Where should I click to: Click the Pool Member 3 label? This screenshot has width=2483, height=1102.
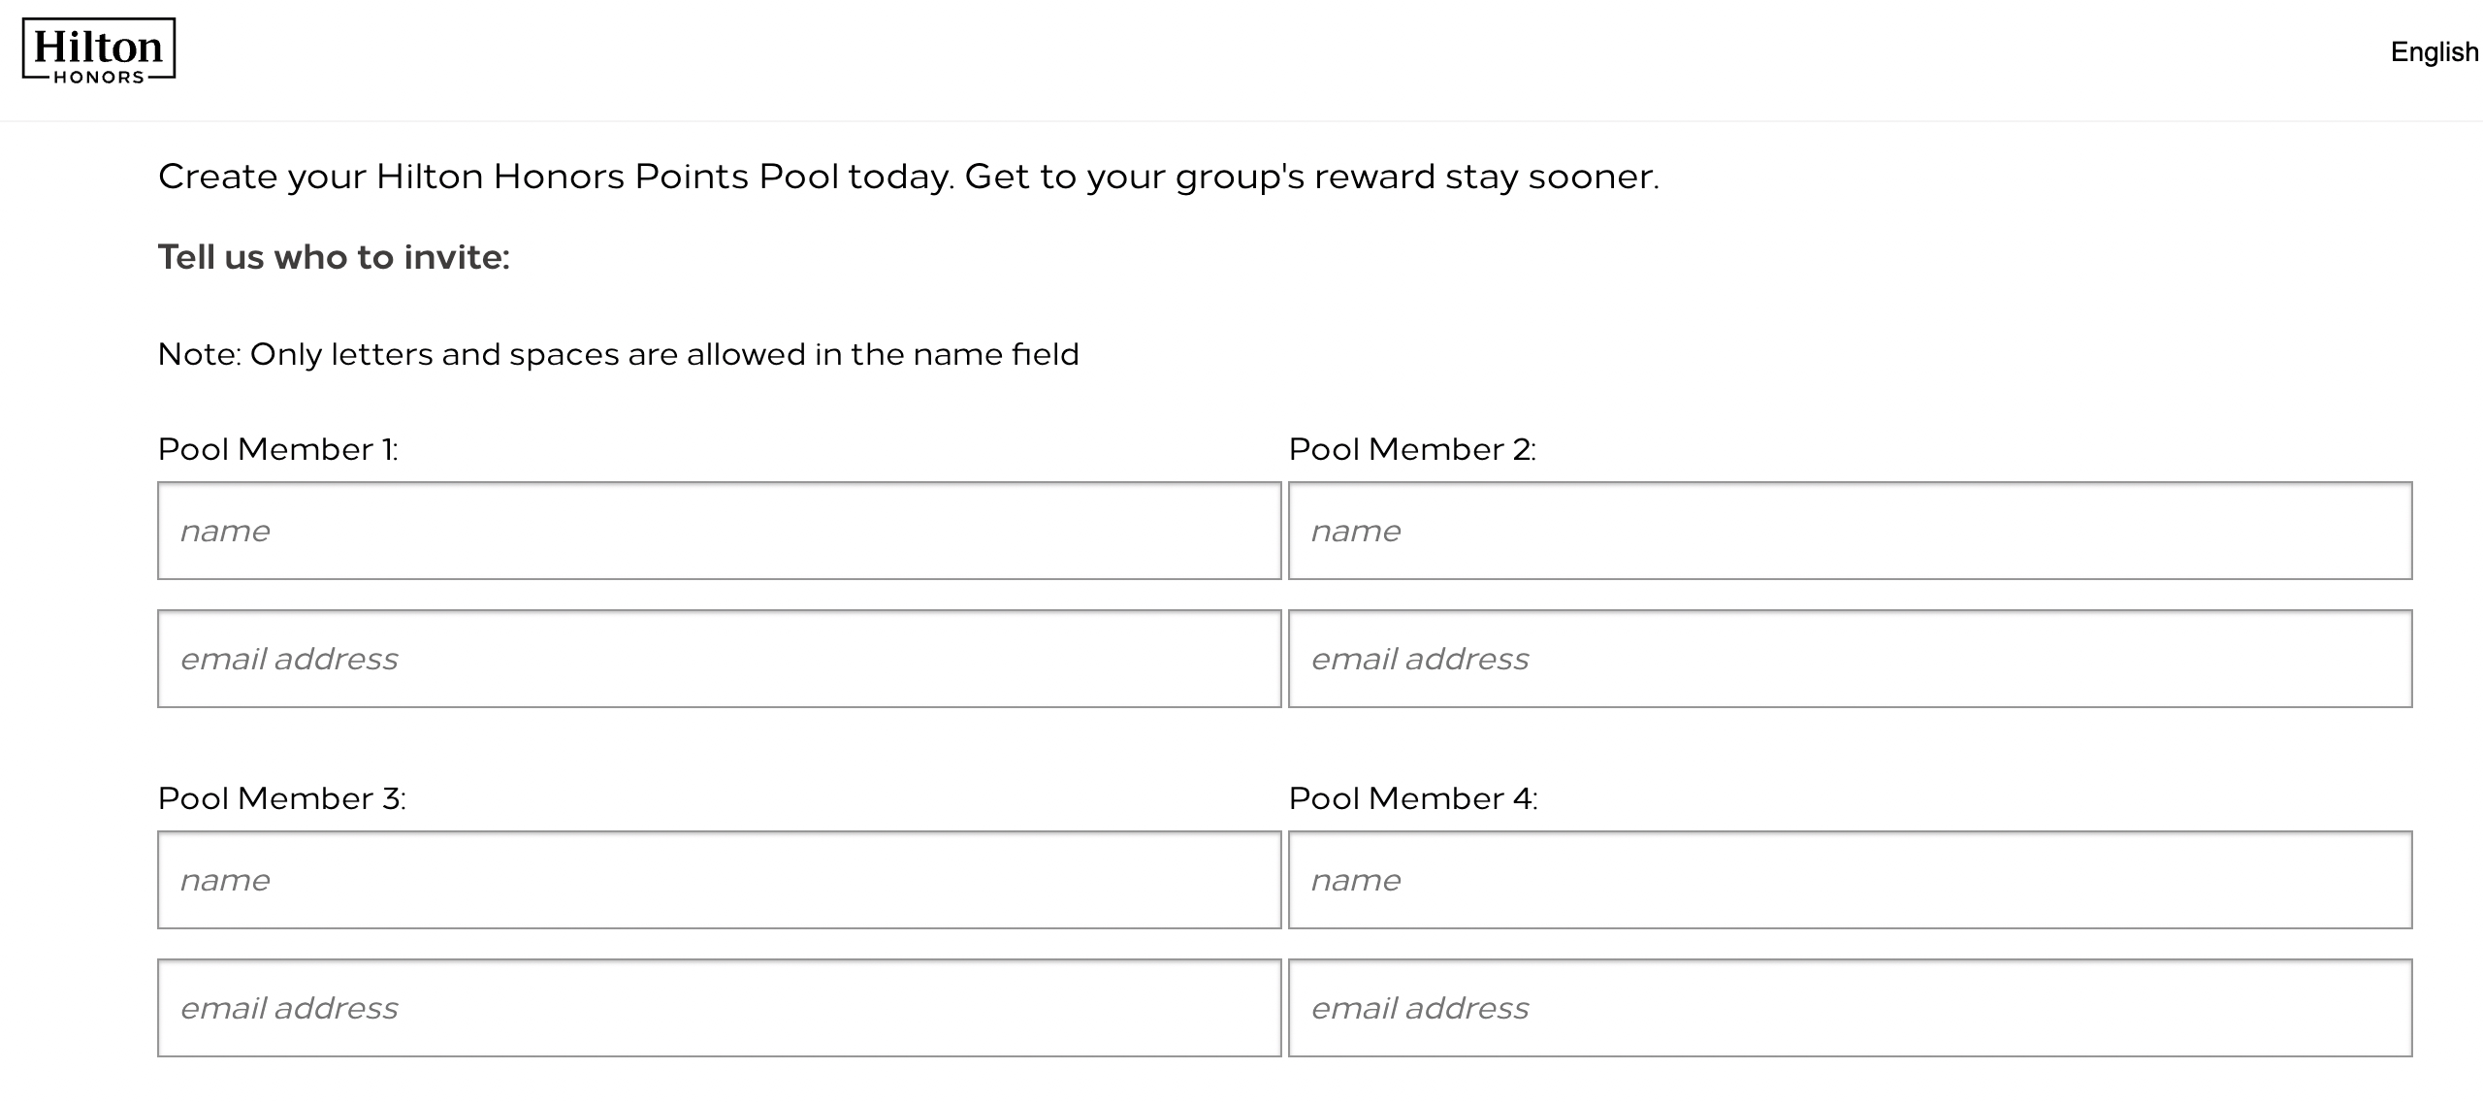(283, 797)
